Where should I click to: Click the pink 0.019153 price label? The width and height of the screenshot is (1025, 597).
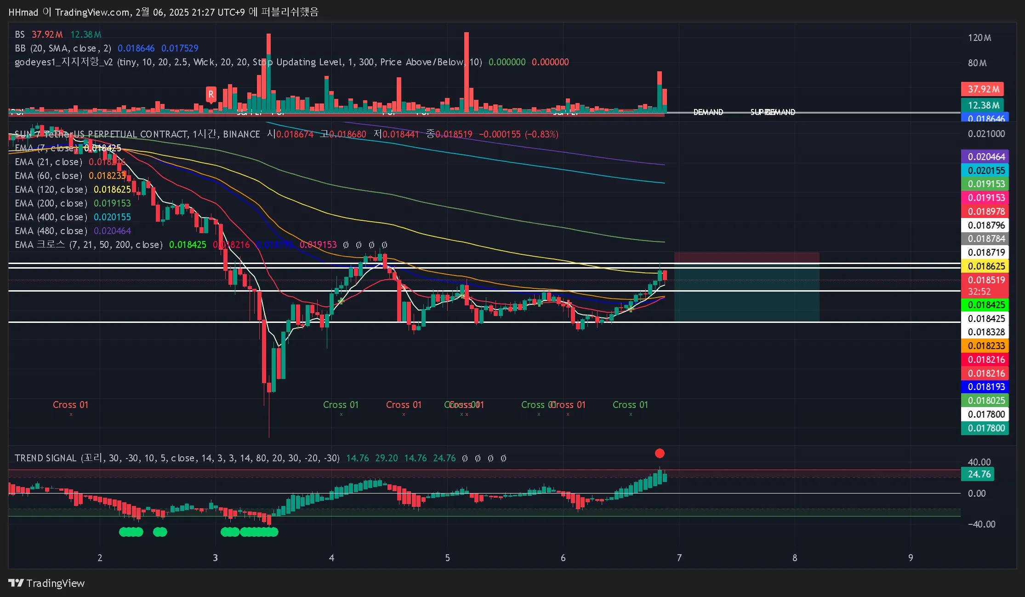point(985,198)
